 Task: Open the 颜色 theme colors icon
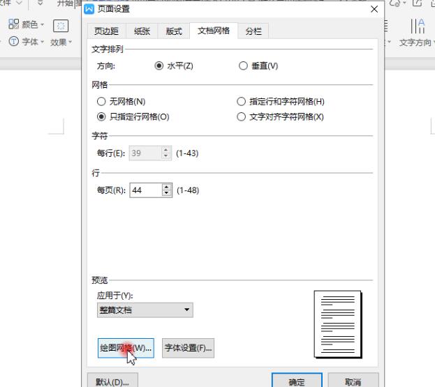click(x=13, y=24)
